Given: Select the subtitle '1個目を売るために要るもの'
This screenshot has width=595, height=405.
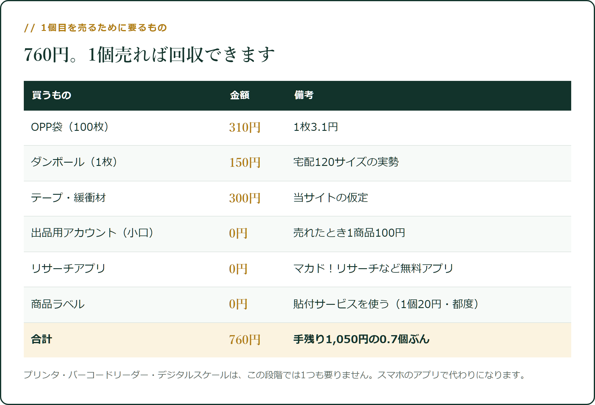Looking at the screenshot, I should point(104,28).
